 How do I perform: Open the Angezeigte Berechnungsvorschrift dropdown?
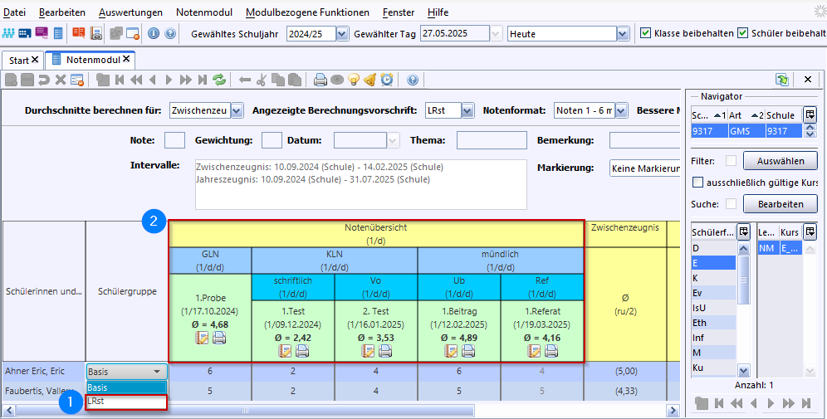pyautogui.click(x=467, y=110)
